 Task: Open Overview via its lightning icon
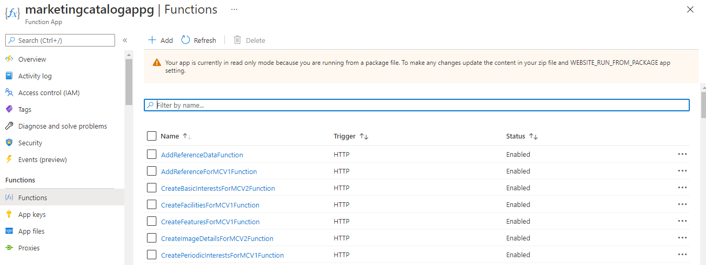click(x=9, y=59)
